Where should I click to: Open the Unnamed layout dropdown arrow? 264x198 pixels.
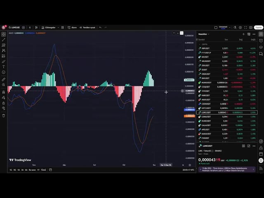coord(230,28)
